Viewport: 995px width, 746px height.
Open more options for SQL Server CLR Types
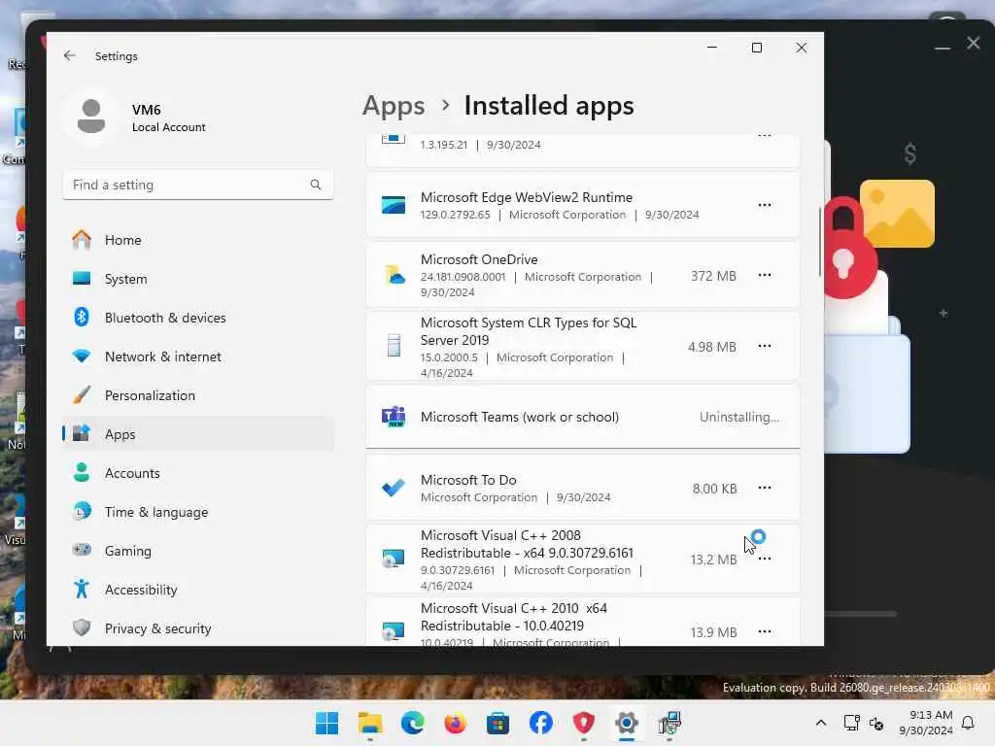(x=765, y=346)
